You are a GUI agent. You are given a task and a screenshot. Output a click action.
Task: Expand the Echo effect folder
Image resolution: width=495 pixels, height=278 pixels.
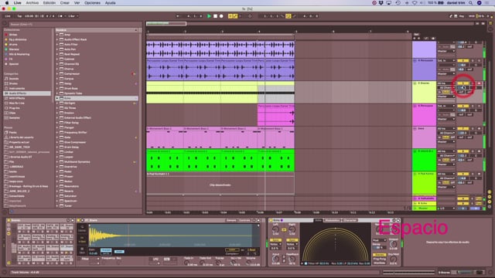pos(57,98)
